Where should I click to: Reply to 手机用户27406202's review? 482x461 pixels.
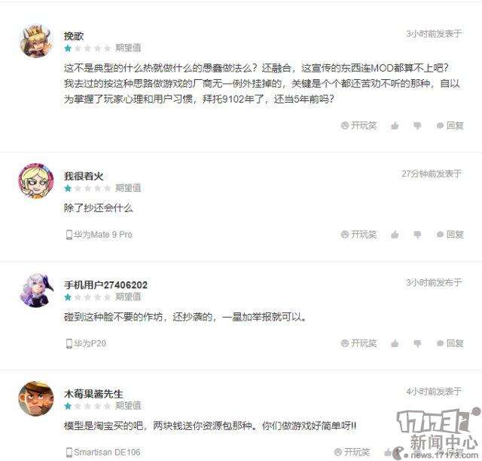pyautogui.click(x=450, y=343)
